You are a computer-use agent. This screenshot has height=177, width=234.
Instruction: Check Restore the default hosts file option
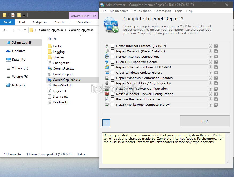pyautogui.click(x=113, y=99)
